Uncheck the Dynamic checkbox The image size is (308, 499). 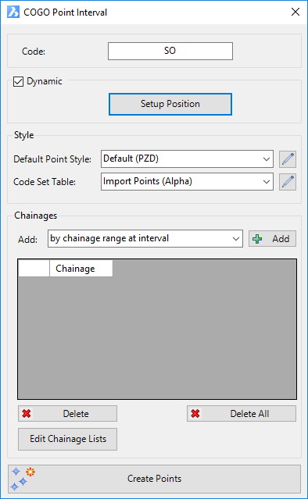[x=18, y=81]
